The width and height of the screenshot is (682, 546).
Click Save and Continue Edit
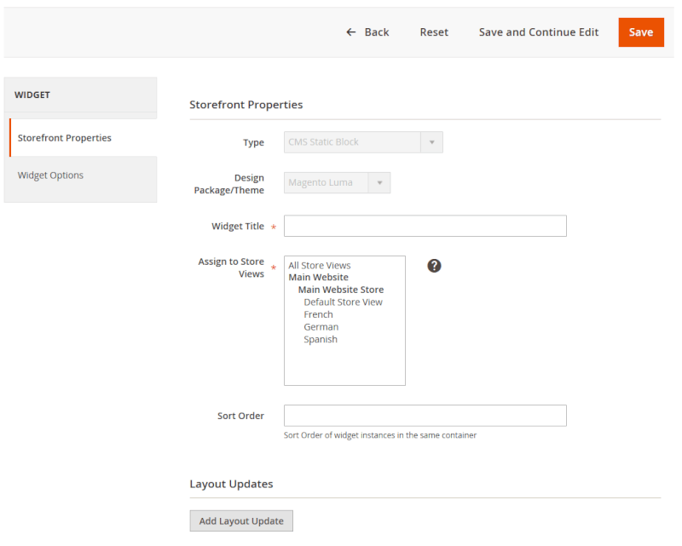click(538, 32)
